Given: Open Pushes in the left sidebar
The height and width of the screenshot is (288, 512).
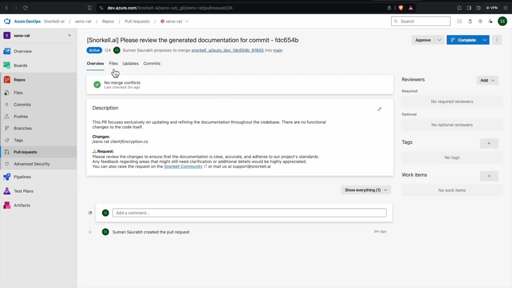Looking at the screenshot, I should coord(38,116).
